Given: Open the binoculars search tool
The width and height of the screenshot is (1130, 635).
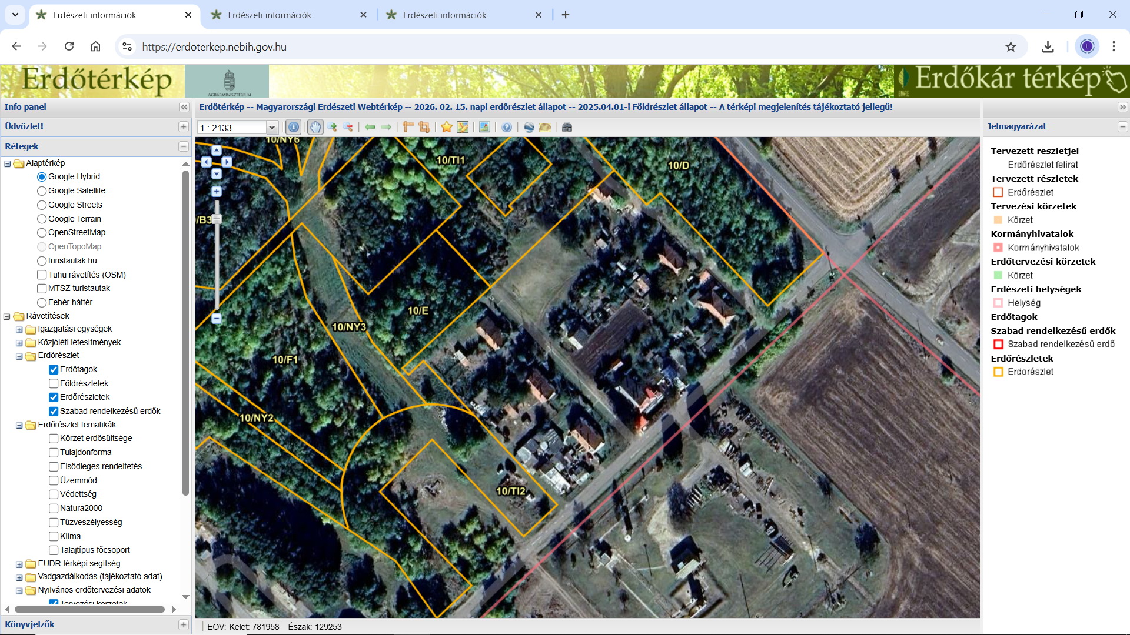Looking at the screenshot, I should pyautogui.click(x=567, y=127).
